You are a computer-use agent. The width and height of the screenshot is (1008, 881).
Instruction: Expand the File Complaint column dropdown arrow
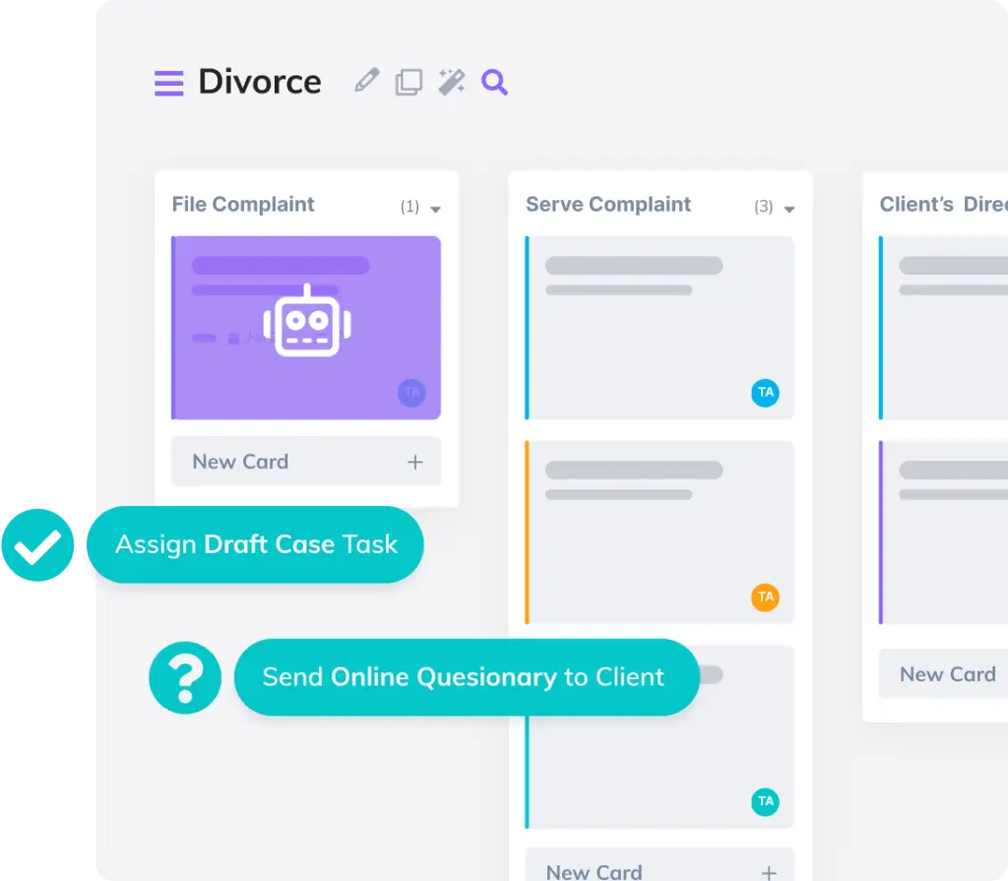coord(435,209)
